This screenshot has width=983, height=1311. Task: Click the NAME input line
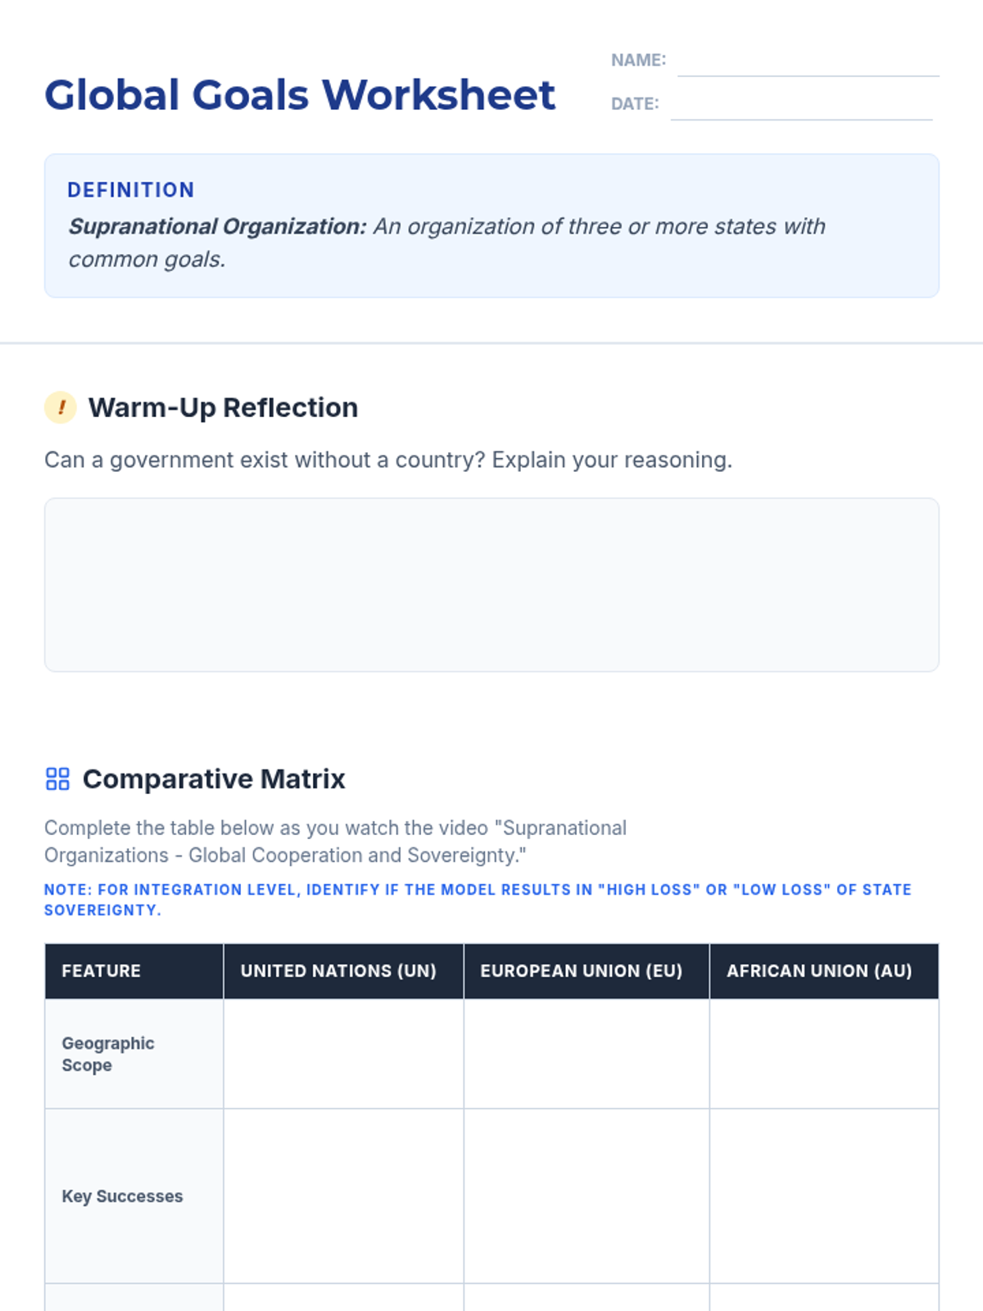(808, 64)
